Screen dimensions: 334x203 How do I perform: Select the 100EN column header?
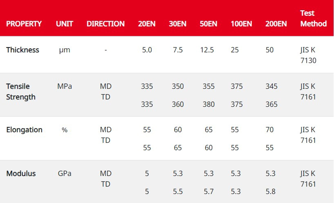point(241,24)
